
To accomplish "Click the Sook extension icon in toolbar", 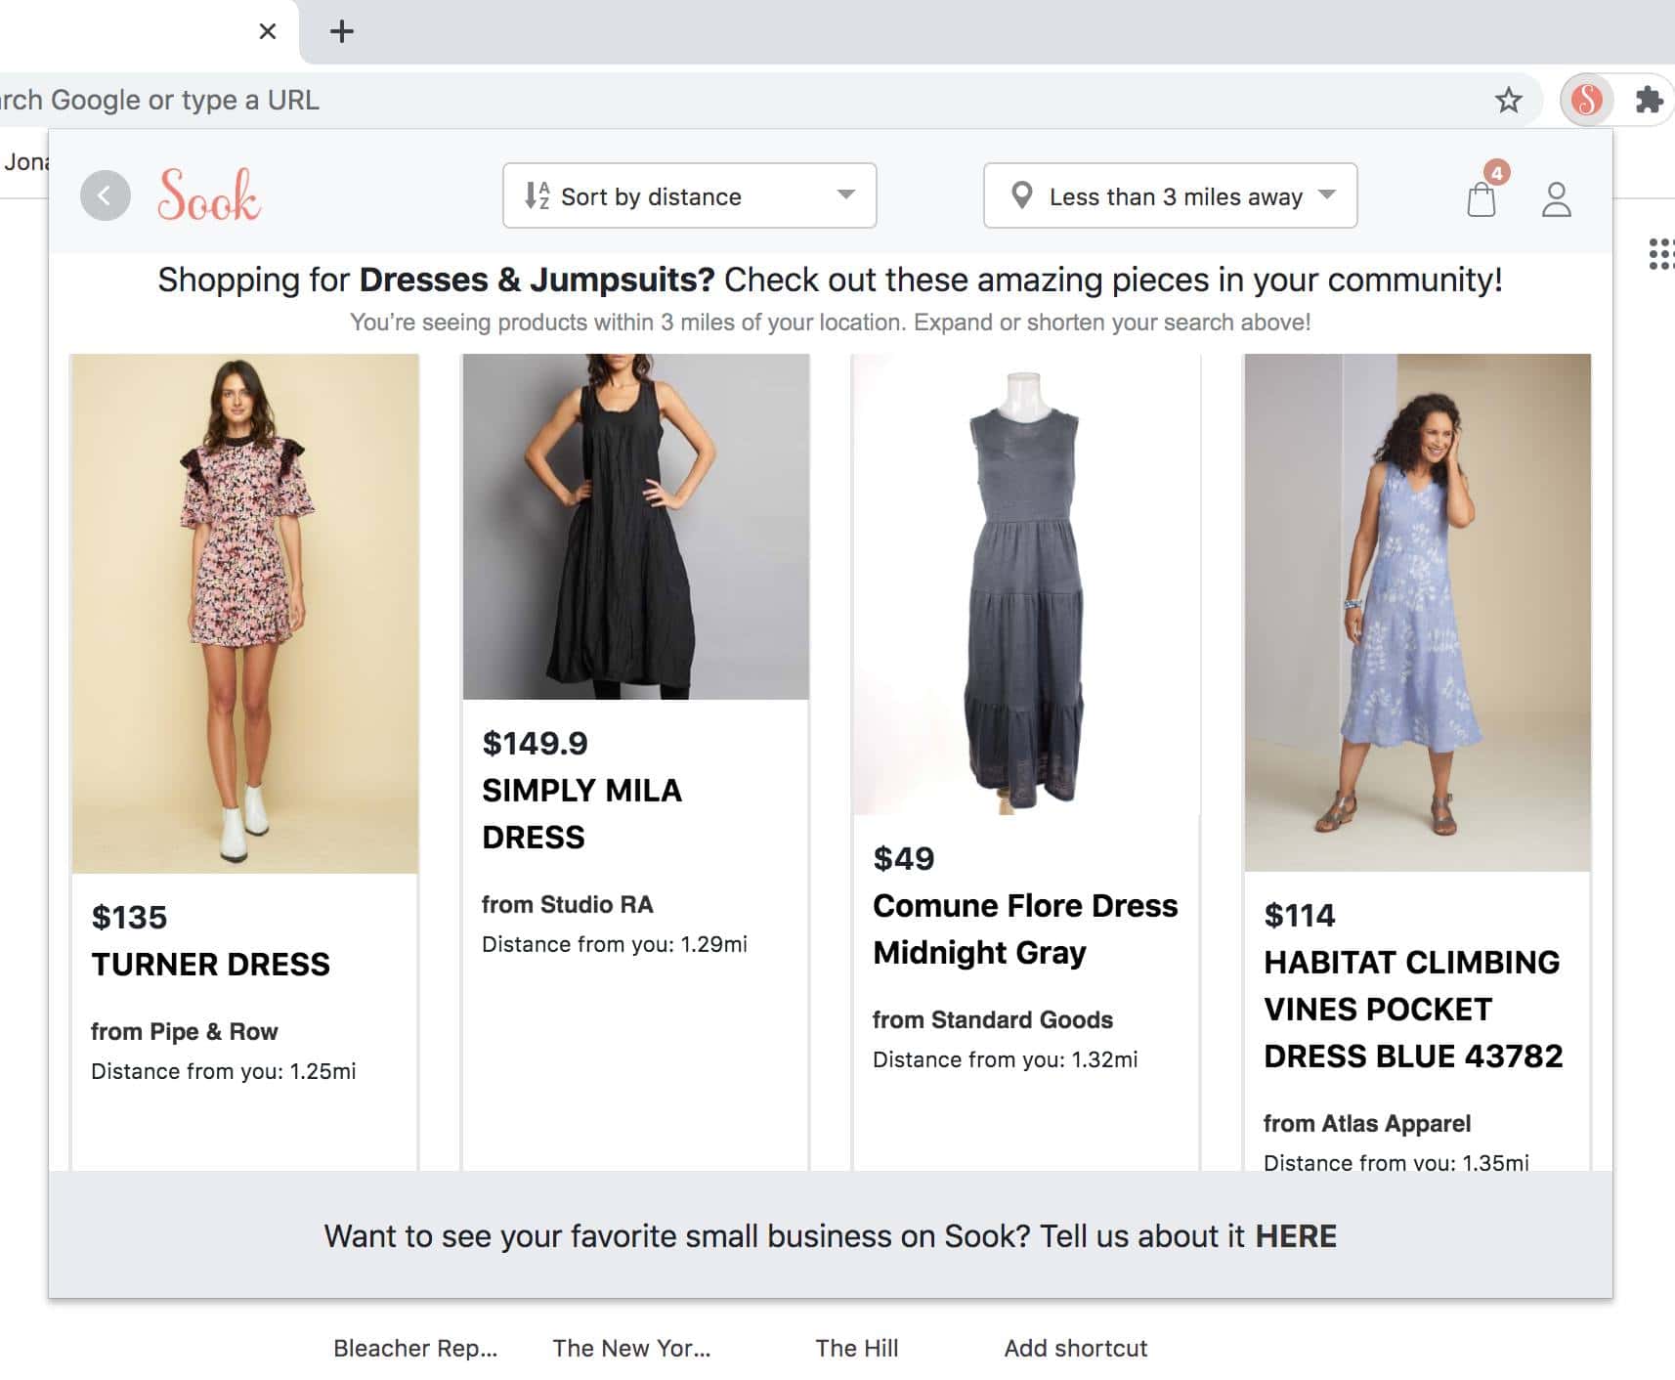I will click(1586, 100).
